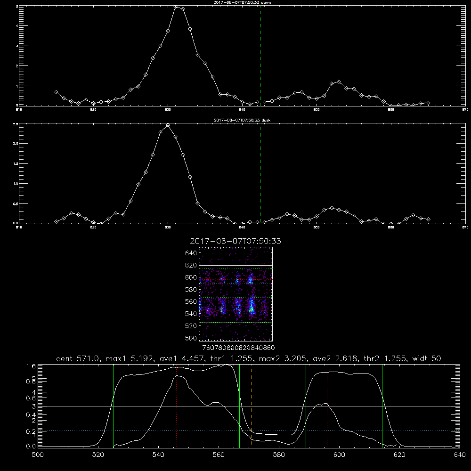Click the 'ave2 2.618' value in stats line
This screenshot has height=471, width=471.
coord(336,358)
